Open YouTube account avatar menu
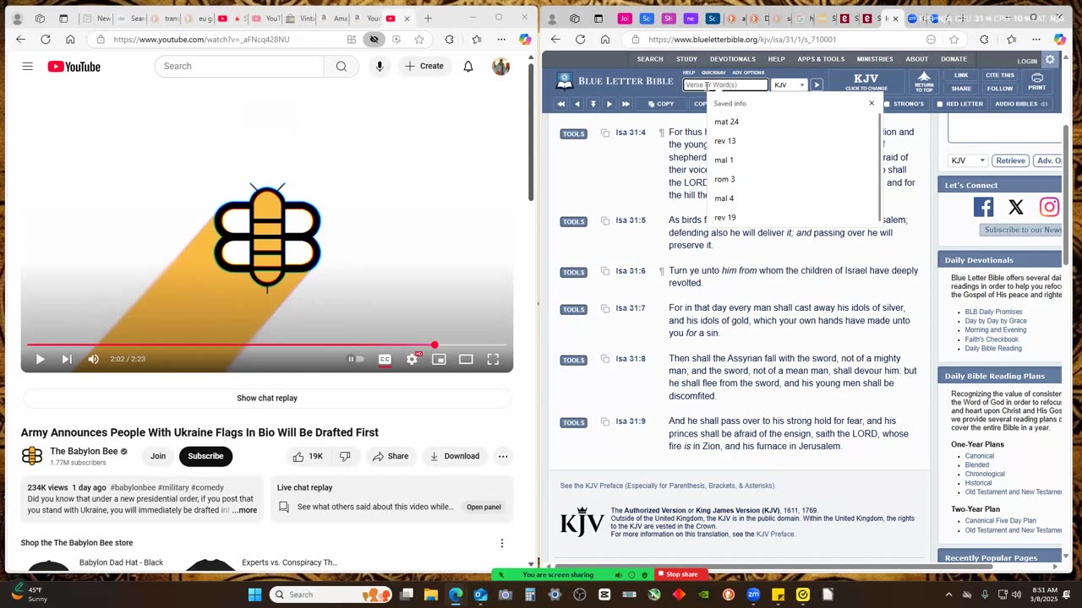This screenshot has height=608, width=1082. 501,66
